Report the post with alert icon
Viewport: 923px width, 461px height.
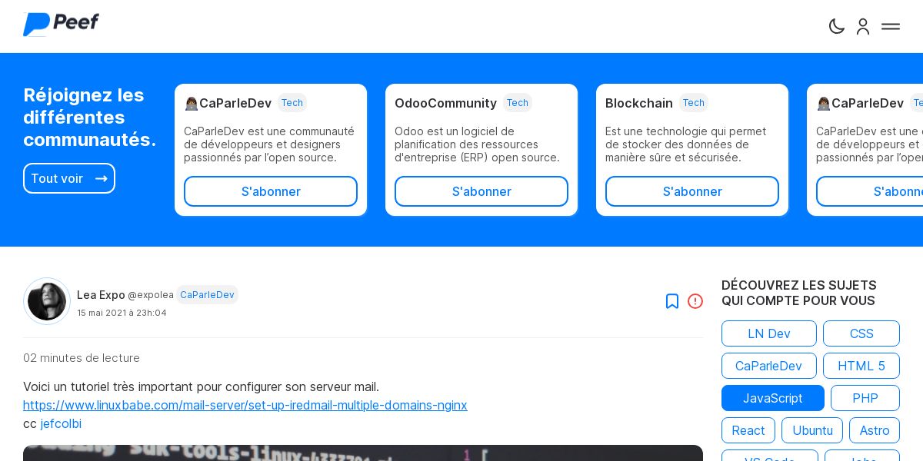pos(695,301)
